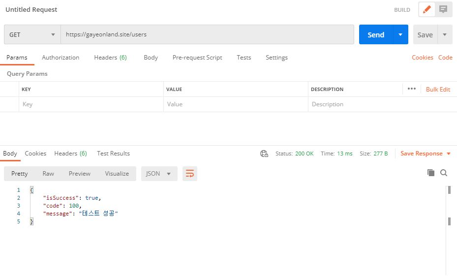Select the Visualize response view

(117, 174)
